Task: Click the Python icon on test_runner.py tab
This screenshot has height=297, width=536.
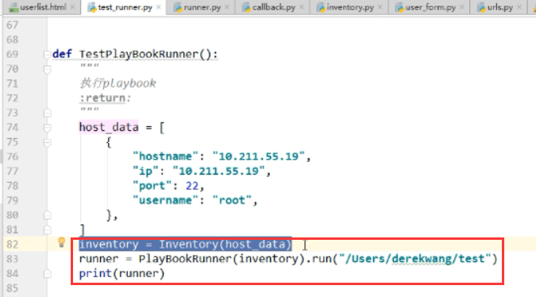Action: 92,7
